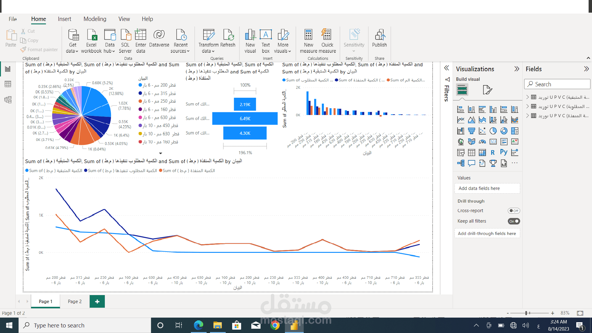This screenshot has width=592, height=333.
Task: Select the pie chart visual icon
Action: point(493,131)
